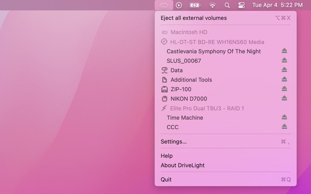Eject the CCC volume
This screenshot has width=311, height=194.
(x=284, y=127)
